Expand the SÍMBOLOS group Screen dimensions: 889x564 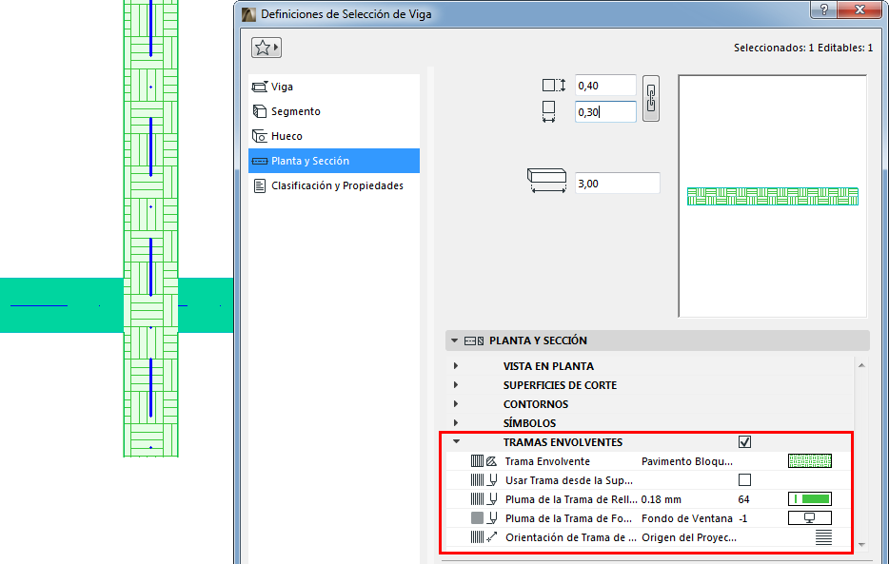click(x=456, y=423)
